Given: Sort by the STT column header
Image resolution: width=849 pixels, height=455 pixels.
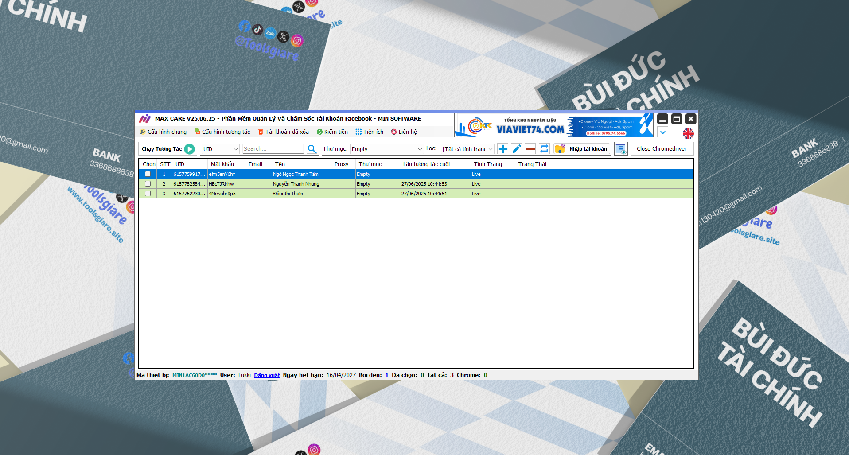Looking at the screenshot, I should [165, 164].
